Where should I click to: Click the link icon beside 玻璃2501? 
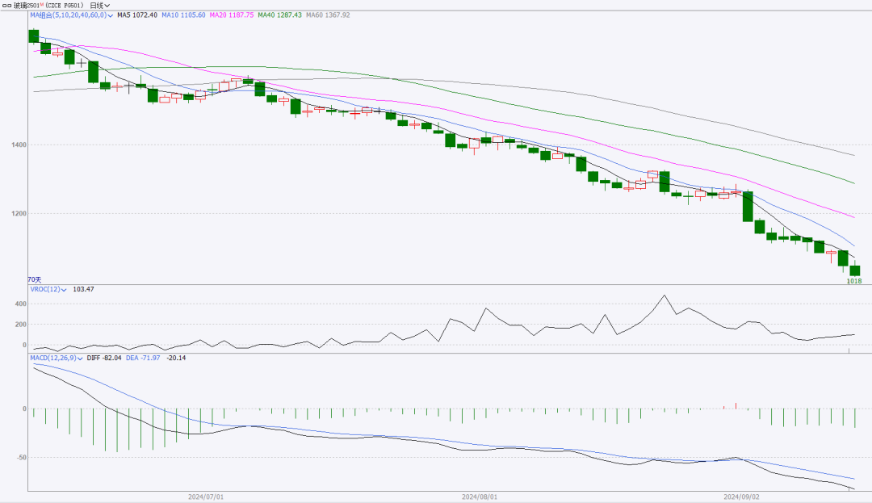tap(6, 6)
